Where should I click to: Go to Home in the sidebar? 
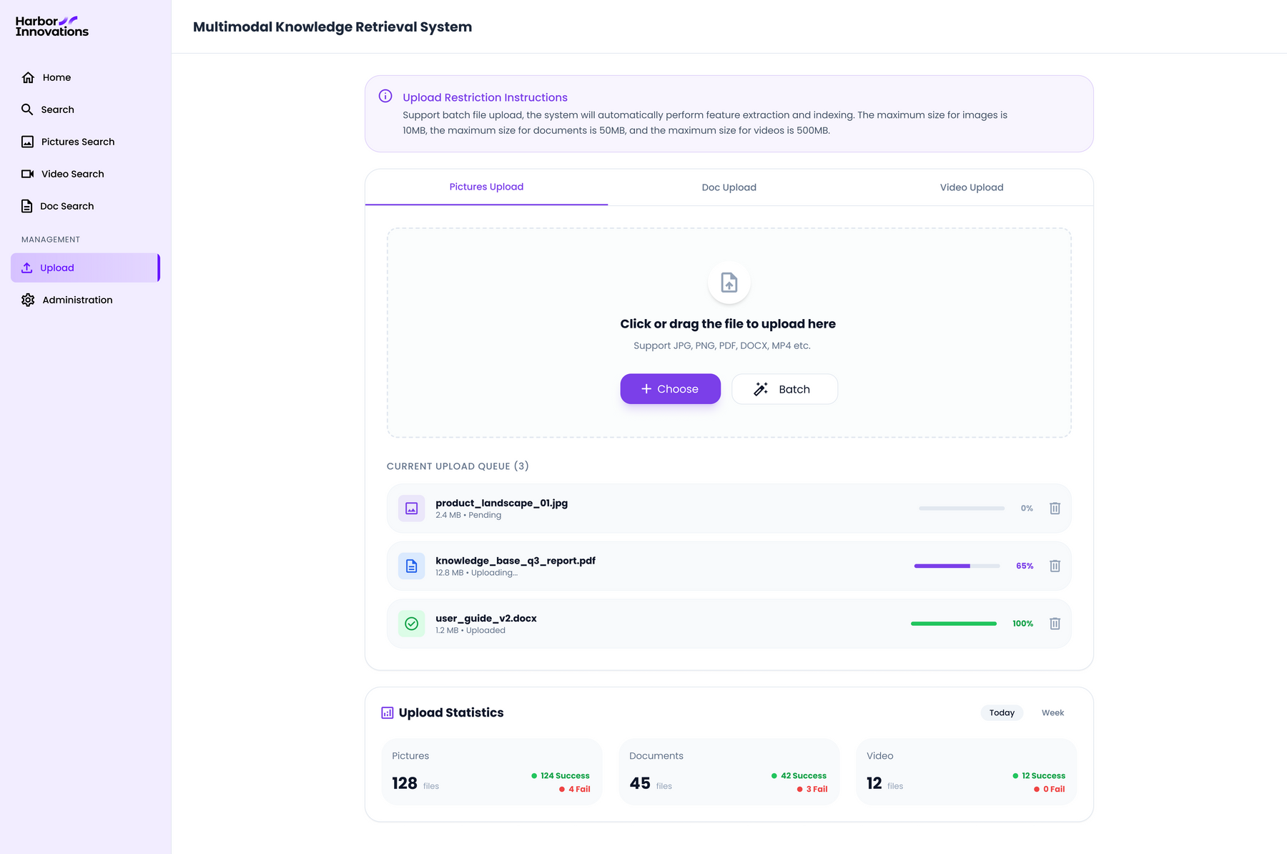(x=85, y=77)
